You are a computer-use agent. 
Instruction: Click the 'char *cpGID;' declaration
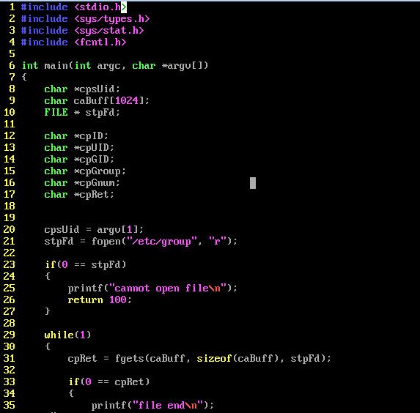(79, 160)
